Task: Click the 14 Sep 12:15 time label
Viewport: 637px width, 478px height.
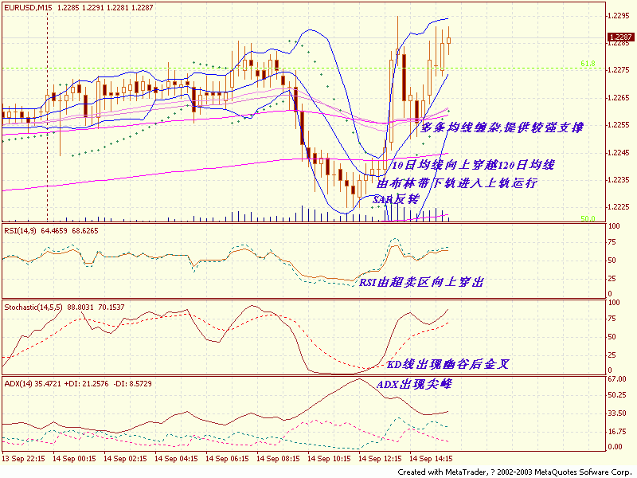Action: coord(381,459)
